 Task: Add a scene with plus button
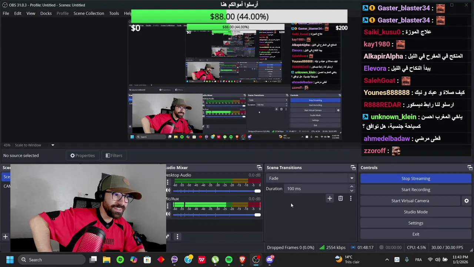(x=5, y=237)
